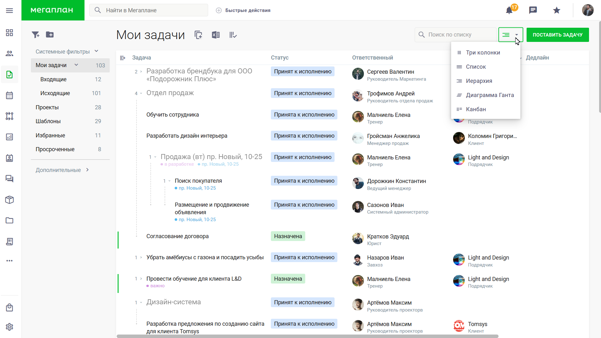Image resolution: width=601 pixels, height=338 pixels.
Task: Open the invoices receipt icon in sidebar
Action: point(9,242)
